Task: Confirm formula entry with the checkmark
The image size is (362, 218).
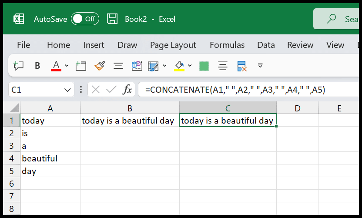Action: 111,90
